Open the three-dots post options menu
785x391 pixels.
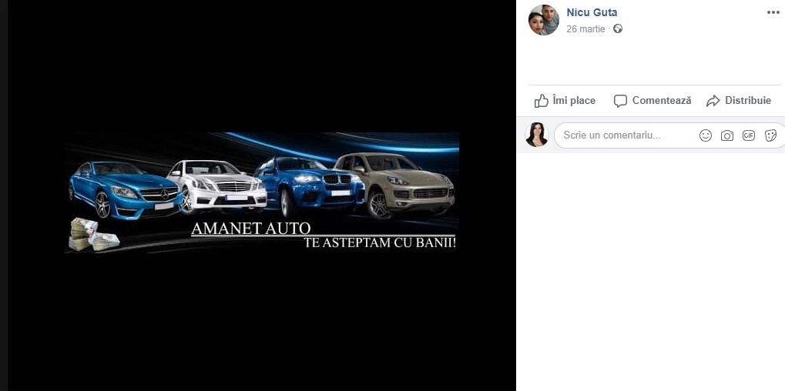773,12
